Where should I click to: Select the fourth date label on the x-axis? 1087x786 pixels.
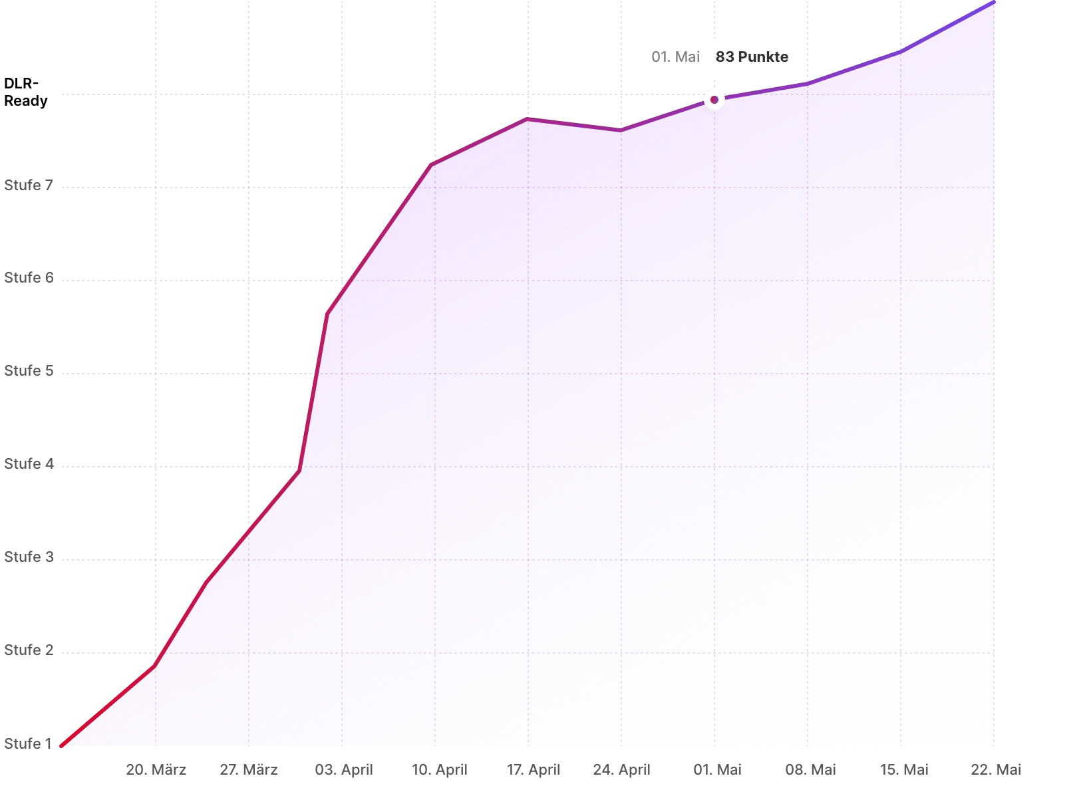(x=439, y=770)
